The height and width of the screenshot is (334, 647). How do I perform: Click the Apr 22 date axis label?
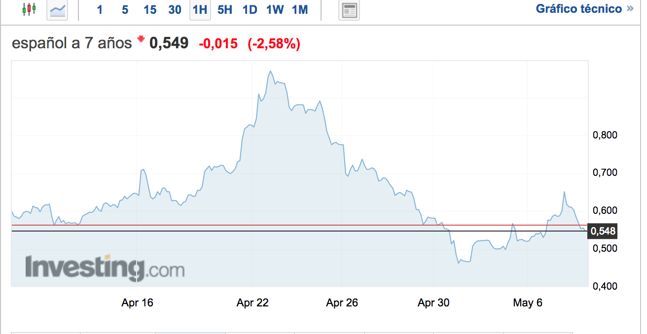click(x=252, y=302)
